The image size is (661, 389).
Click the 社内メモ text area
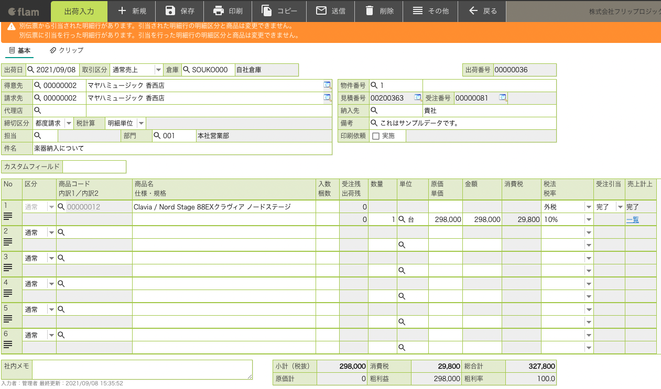click(x=143, y=369)
